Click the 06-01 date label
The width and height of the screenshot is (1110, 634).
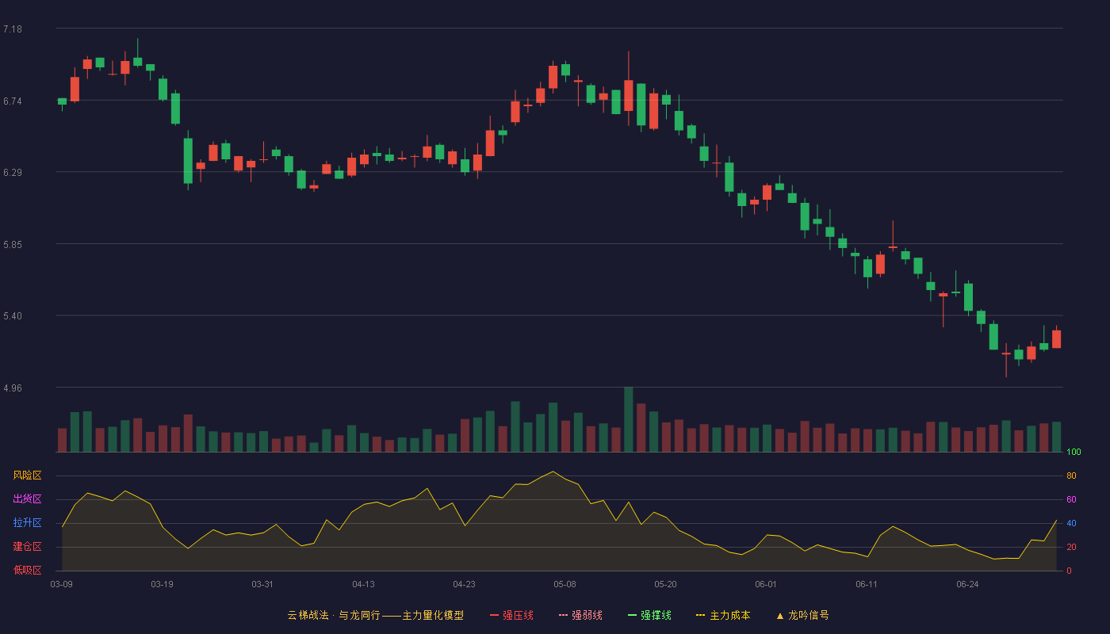point(767,584)
